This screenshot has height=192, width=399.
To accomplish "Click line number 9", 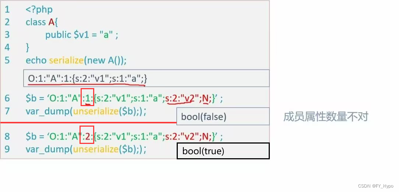I will tap(7, 149).
